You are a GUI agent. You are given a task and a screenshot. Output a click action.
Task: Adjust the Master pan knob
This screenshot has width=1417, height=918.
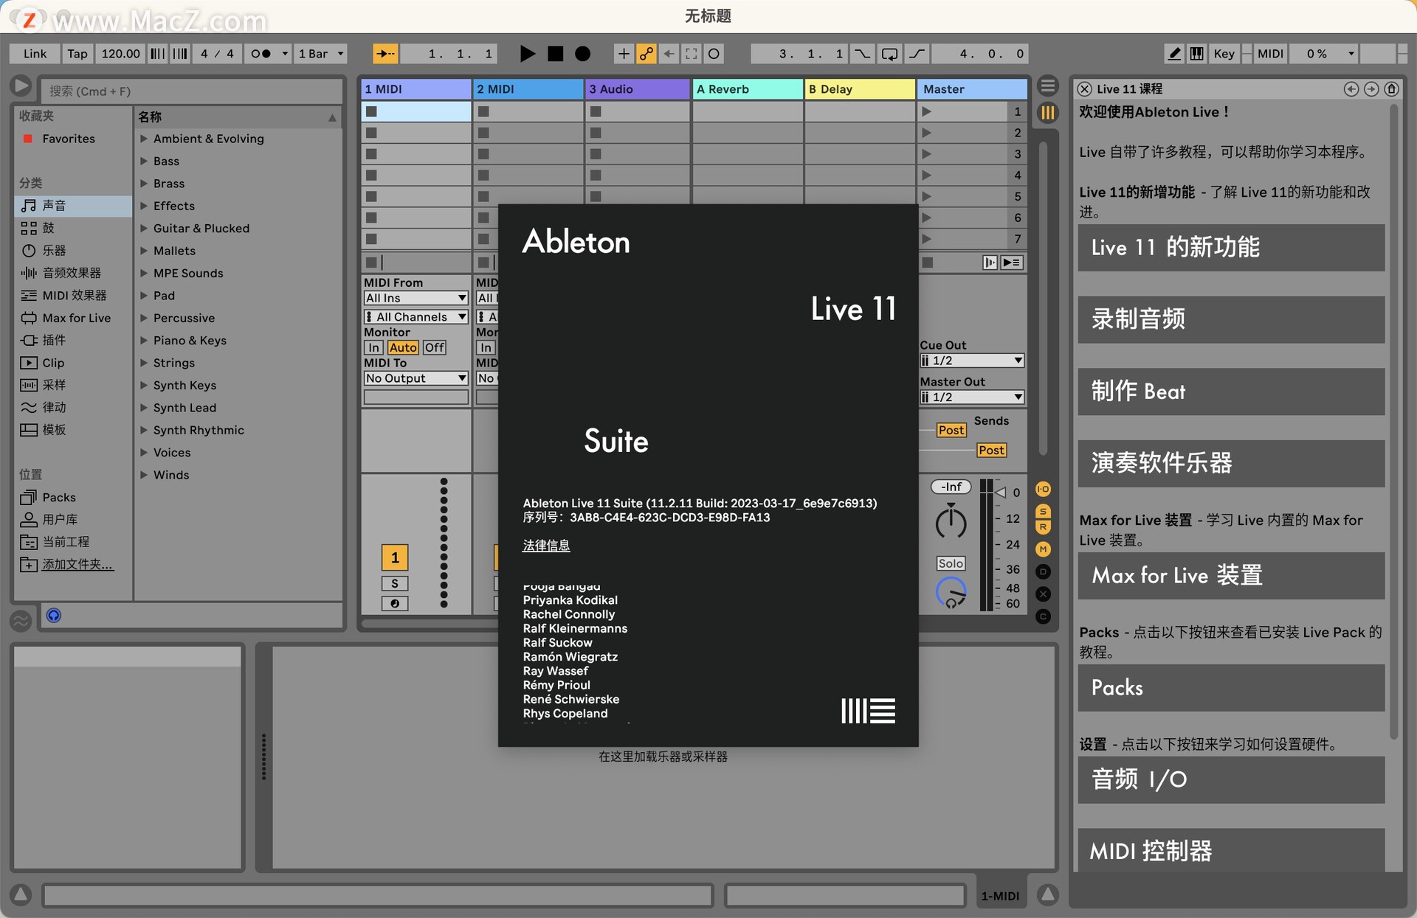(951, 522)
